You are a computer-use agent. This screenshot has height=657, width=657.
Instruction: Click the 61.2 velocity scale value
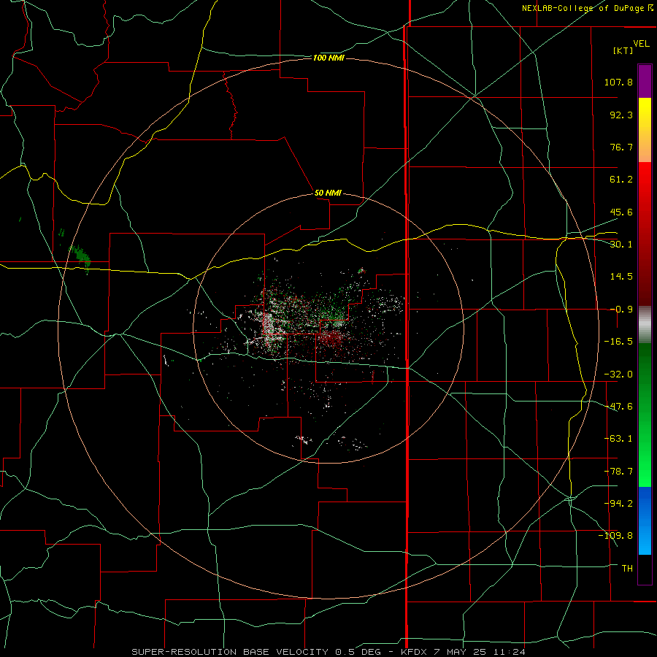pos(621,180)
